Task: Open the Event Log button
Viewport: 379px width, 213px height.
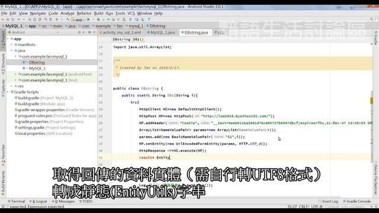Action: [328, 201]
